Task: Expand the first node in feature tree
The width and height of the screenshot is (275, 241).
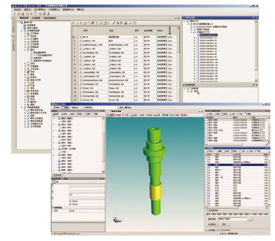Action: click(x=54, y=118)
